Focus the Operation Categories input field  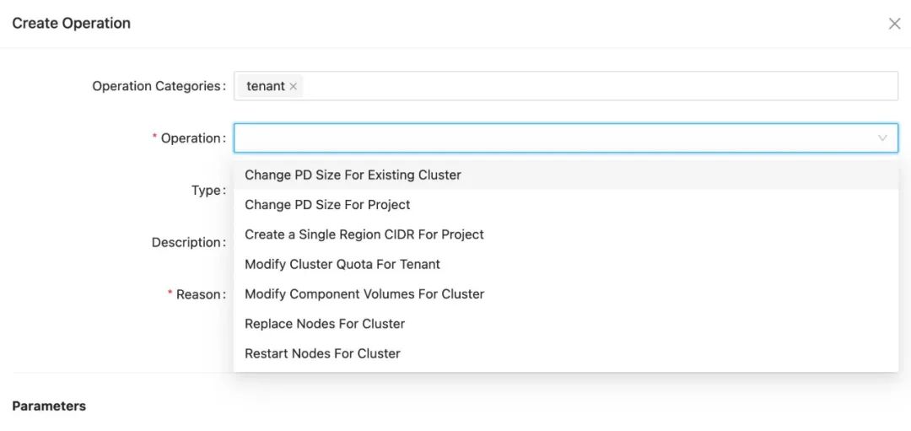pyautogui.click(x=590, y=86)
